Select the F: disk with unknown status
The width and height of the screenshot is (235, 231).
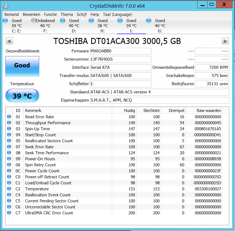34,21
